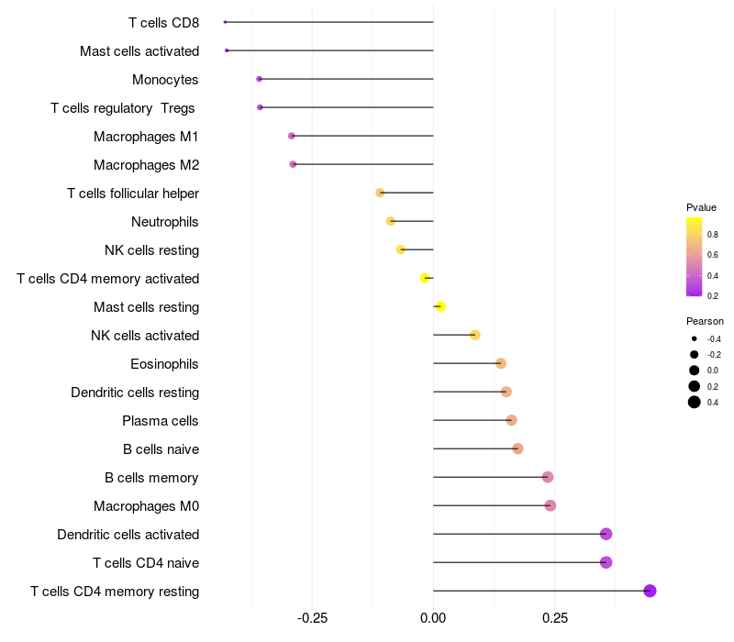734x642 pixels.
Task: Select the T cells follicular helper dot
Action: tap(380, 193)
